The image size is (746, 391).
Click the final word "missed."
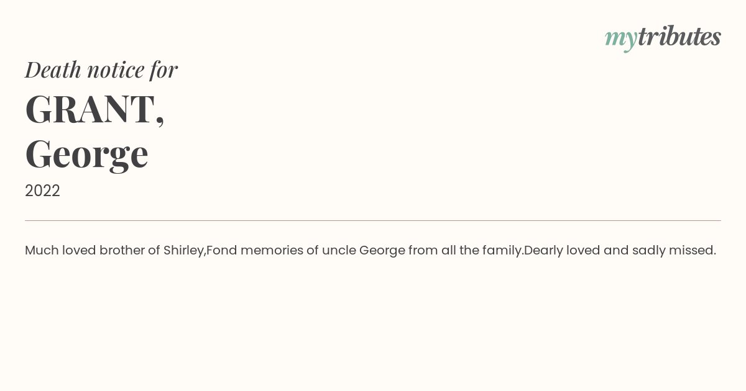(692, 250)
